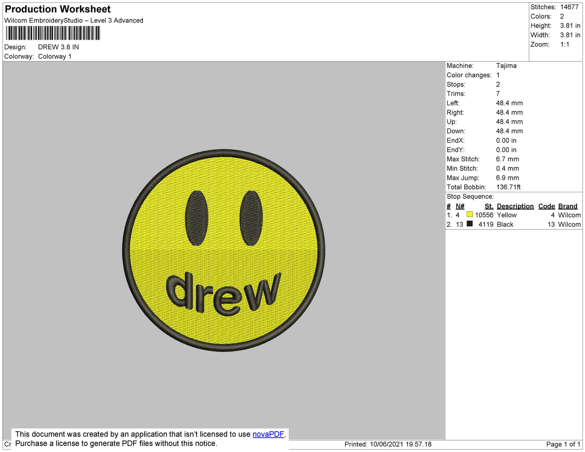Click Wilcom brand in Black row
This screenshot has height=452, width=585.
569,224
